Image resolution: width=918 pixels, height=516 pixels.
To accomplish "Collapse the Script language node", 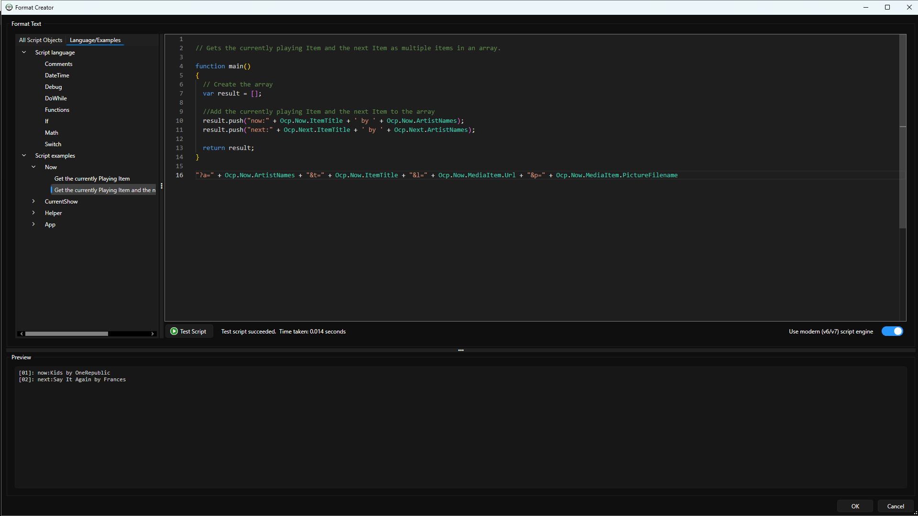I will (x=24, y=52).
